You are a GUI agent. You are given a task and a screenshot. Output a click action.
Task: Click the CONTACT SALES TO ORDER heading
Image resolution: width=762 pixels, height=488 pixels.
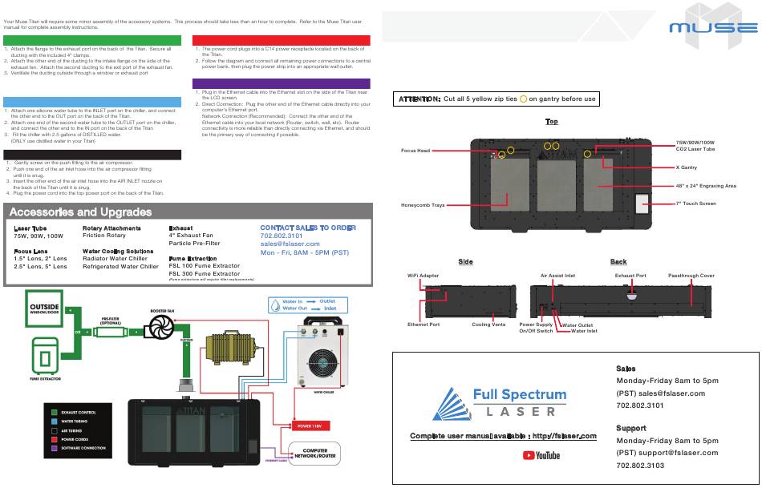click(308, 228)
